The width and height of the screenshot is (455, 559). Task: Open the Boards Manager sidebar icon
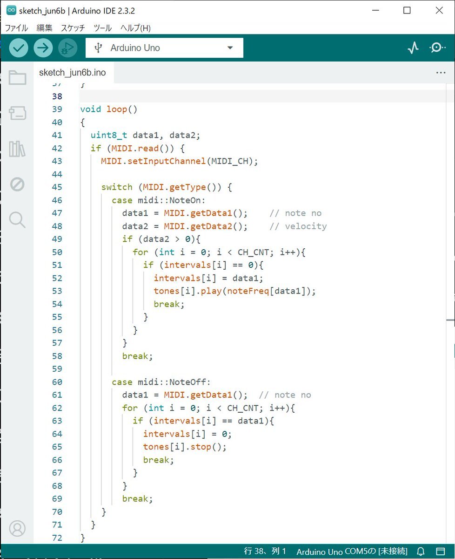pyautogui.click(x=17, y=113)
